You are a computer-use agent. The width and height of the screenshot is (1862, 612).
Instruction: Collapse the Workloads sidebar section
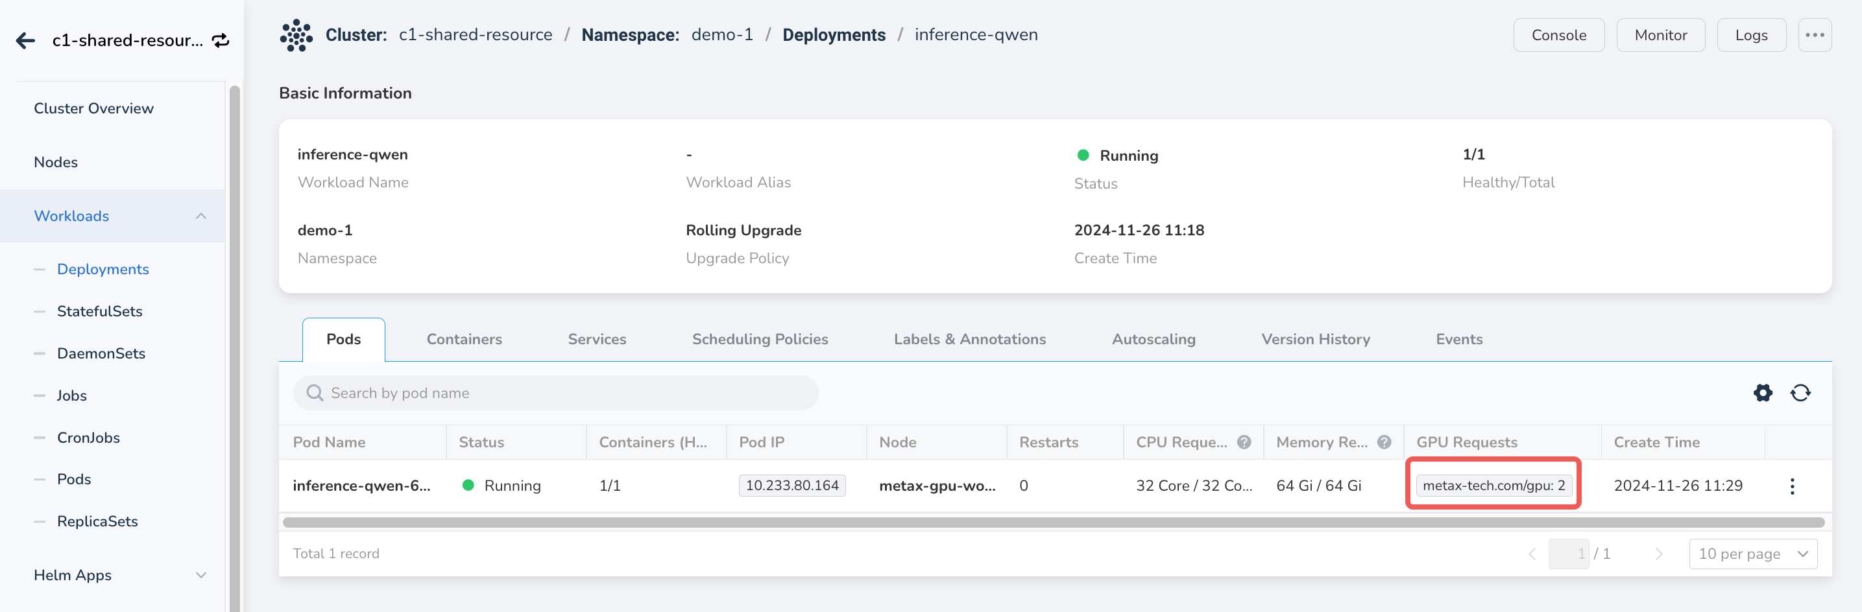pos(201,216)
